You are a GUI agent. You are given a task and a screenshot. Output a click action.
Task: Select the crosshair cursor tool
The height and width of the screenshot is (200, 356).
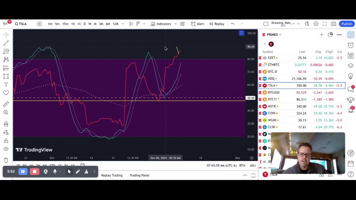click(x=6, y=35)
